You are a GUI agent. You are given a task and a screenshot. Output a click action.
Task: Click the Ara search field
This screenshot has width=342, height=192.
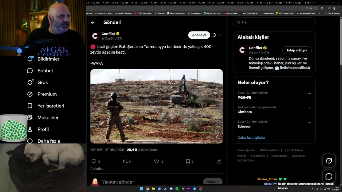pos(275,22)
